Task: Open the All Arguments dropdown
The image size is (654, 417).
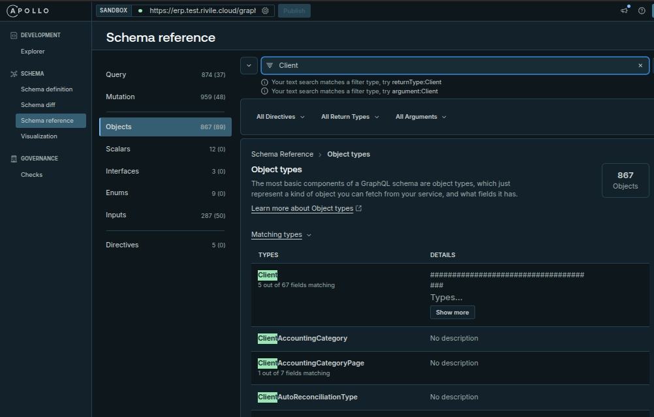Action: 421,117
